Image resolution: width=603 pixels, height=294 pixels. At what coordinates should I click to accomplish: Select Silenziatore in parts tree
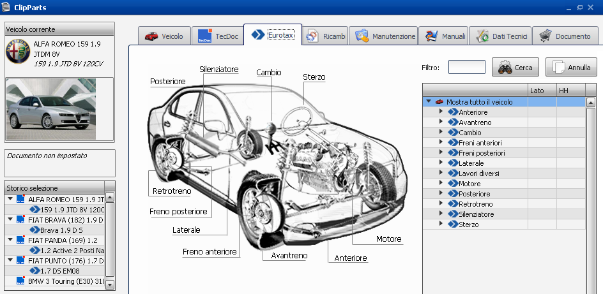click(476, 214)
